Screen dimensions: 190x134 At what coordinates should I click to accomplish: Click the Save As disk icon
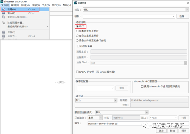pyautogui.click(x=4, y=36)
